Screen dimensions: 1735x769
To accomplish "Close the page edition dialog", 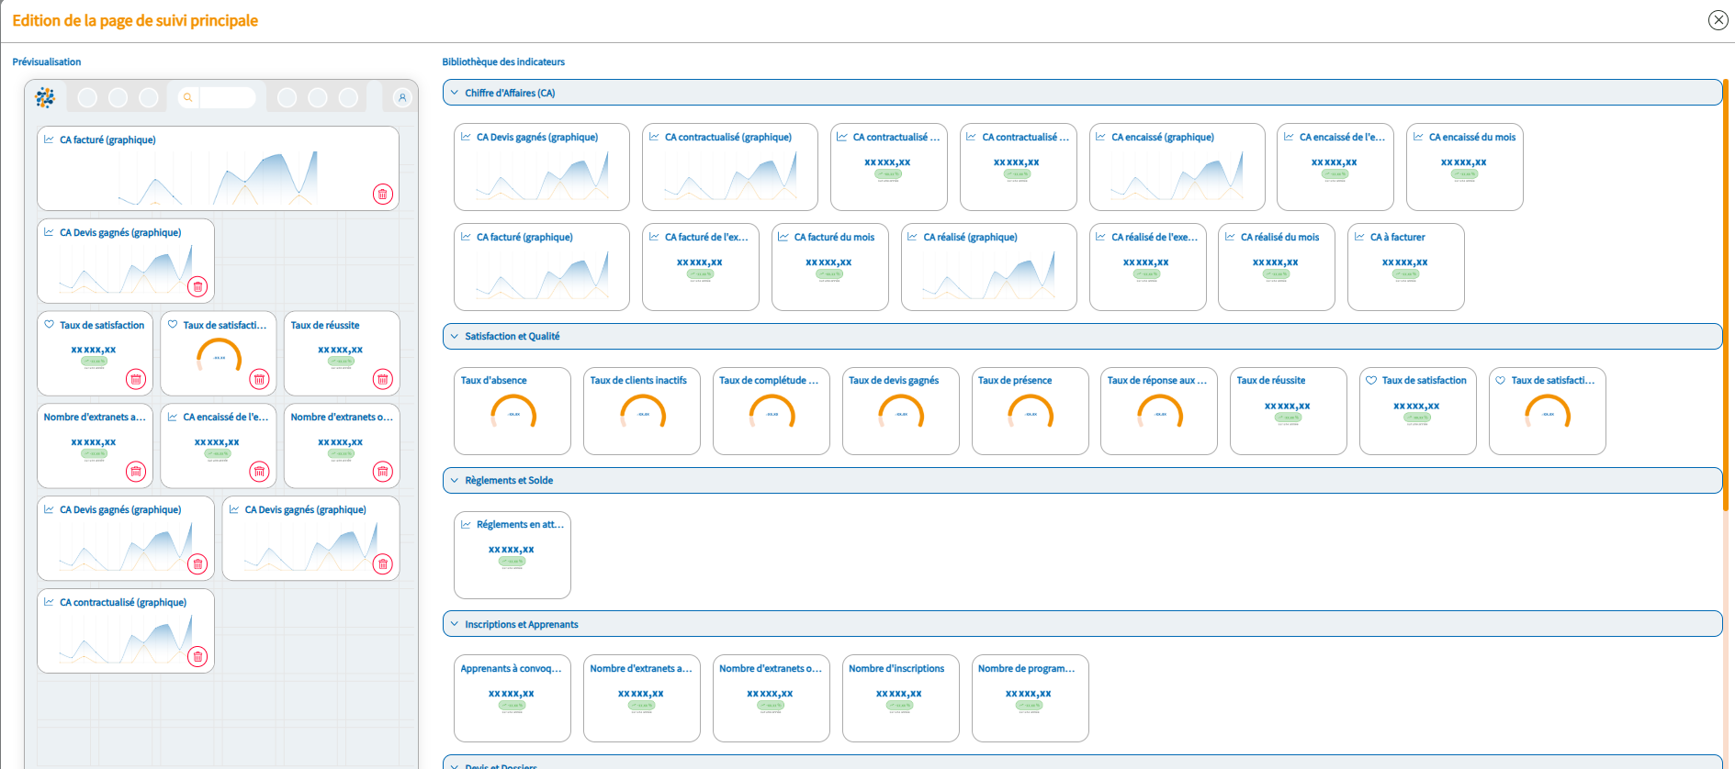I will pyautogui.click(x=1718, y=20).
